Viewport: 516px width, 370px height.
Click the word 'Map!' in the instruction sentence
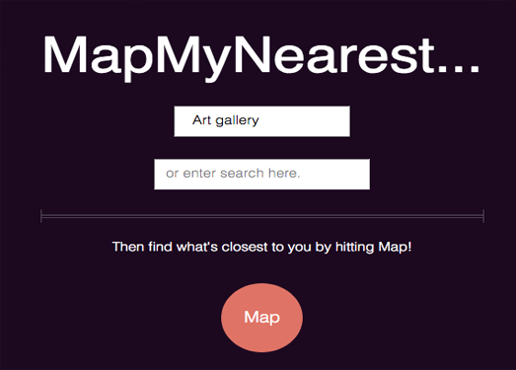coord(395,247)
